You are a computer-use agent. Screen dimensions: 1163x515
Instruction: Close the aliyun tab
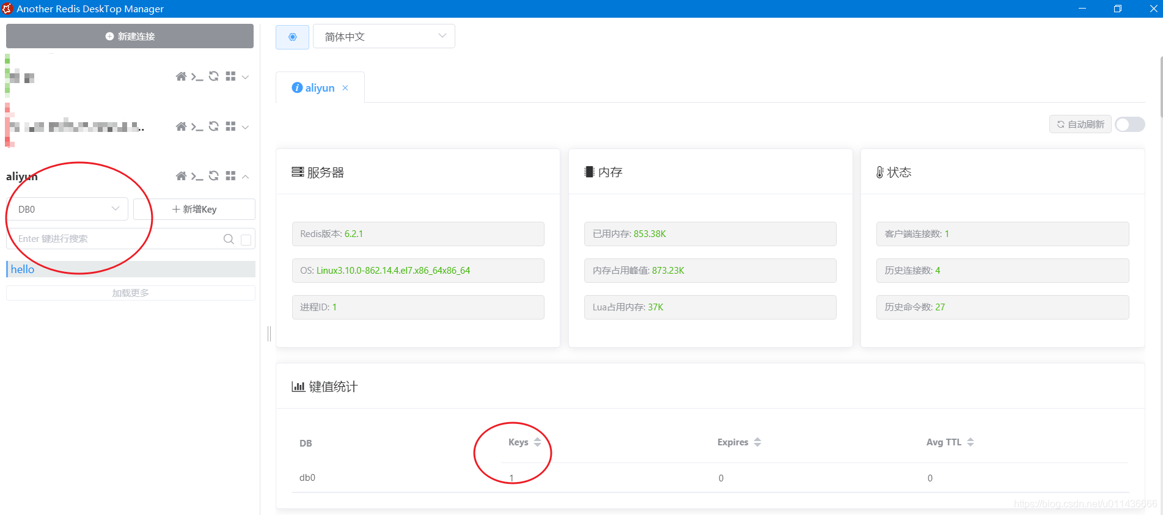point(345,88)
